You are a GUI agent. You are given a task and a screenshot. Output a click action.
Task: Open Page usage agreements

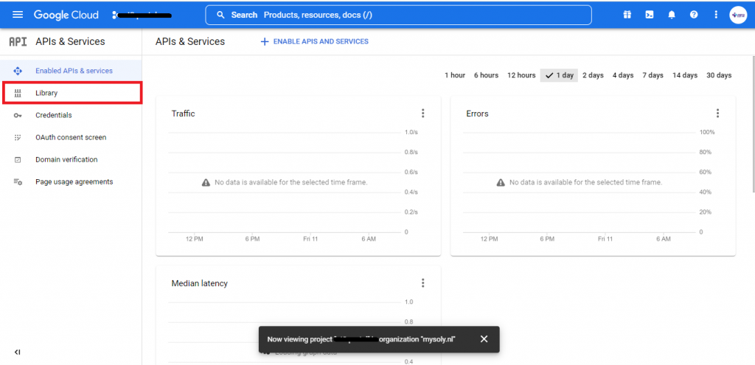point(71,182)
